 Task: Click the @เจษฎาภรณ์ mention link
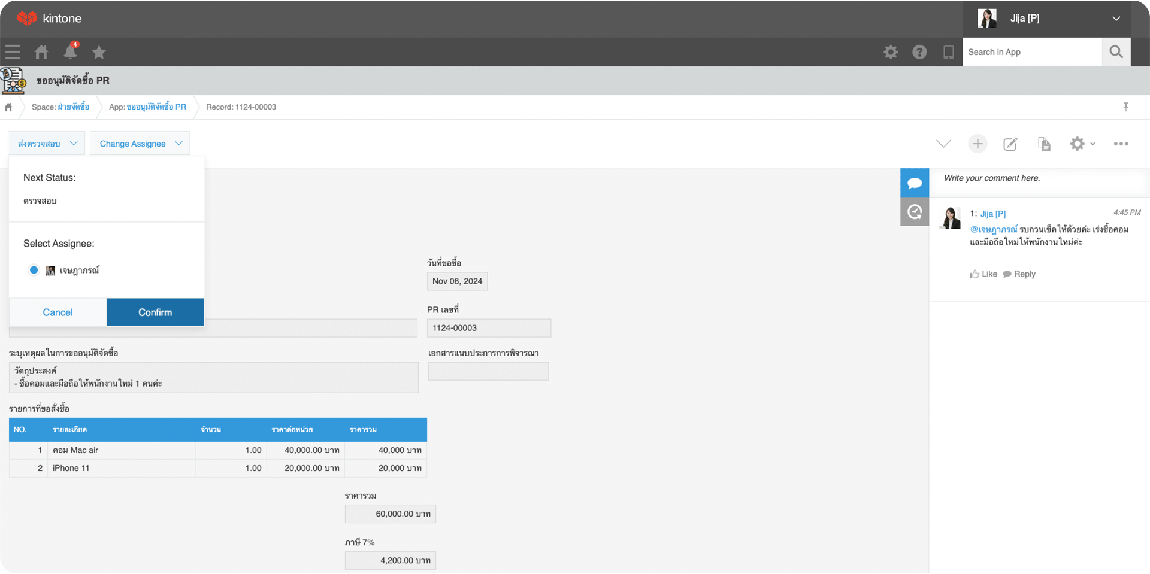(x=994, y=229)
